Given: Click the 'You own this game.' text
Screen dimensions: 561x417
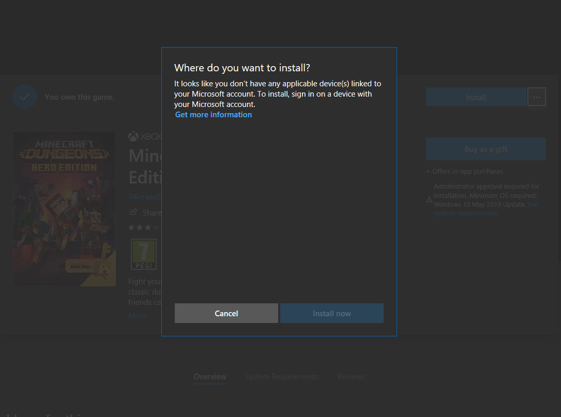Looking at the screenshot, I should click(80, 97).
